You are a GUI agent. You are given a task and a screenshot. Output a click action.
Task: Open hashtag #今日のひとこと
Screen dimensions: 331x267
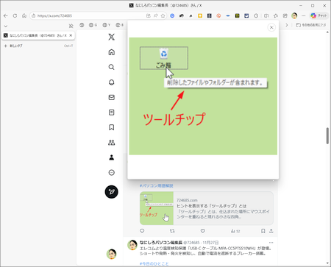pyautogui.click(x=154, y=264)
